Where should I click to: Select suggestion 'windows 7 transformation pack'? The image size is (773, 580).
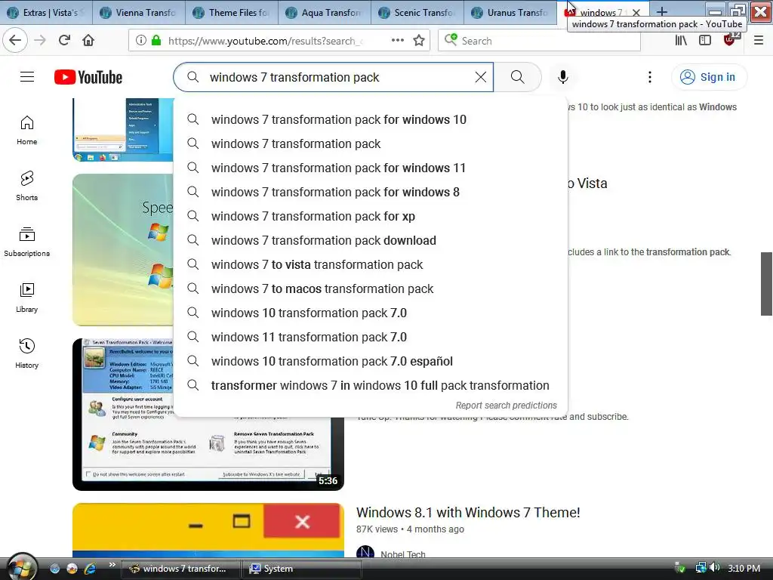[370, 143]
